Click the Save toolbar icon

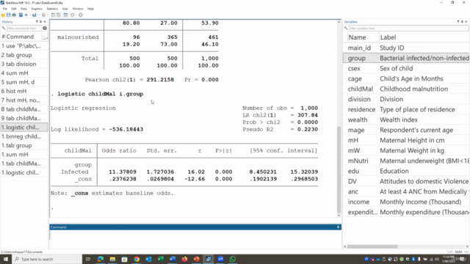coord(8,15)
